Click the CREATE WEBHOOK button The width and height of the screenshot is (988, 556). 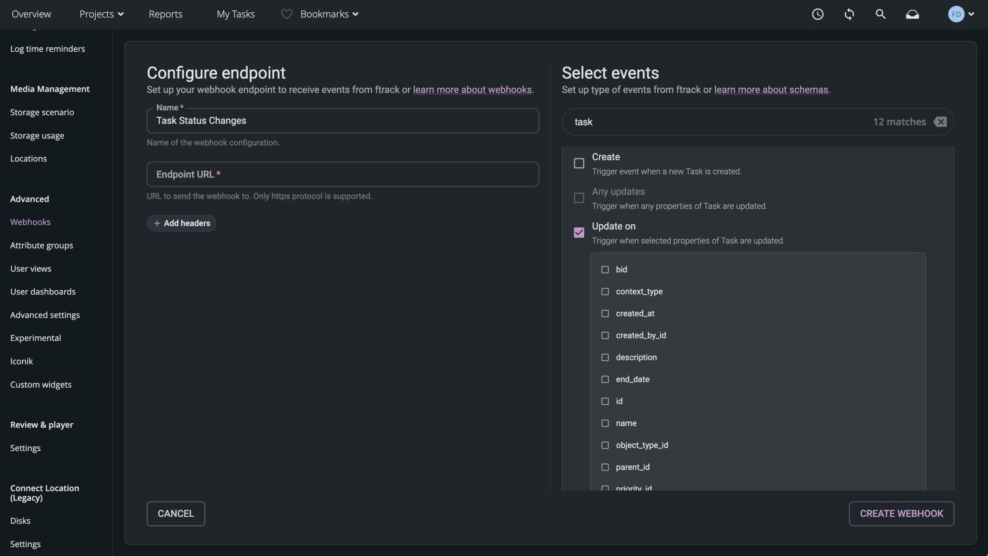pos(902,513)
